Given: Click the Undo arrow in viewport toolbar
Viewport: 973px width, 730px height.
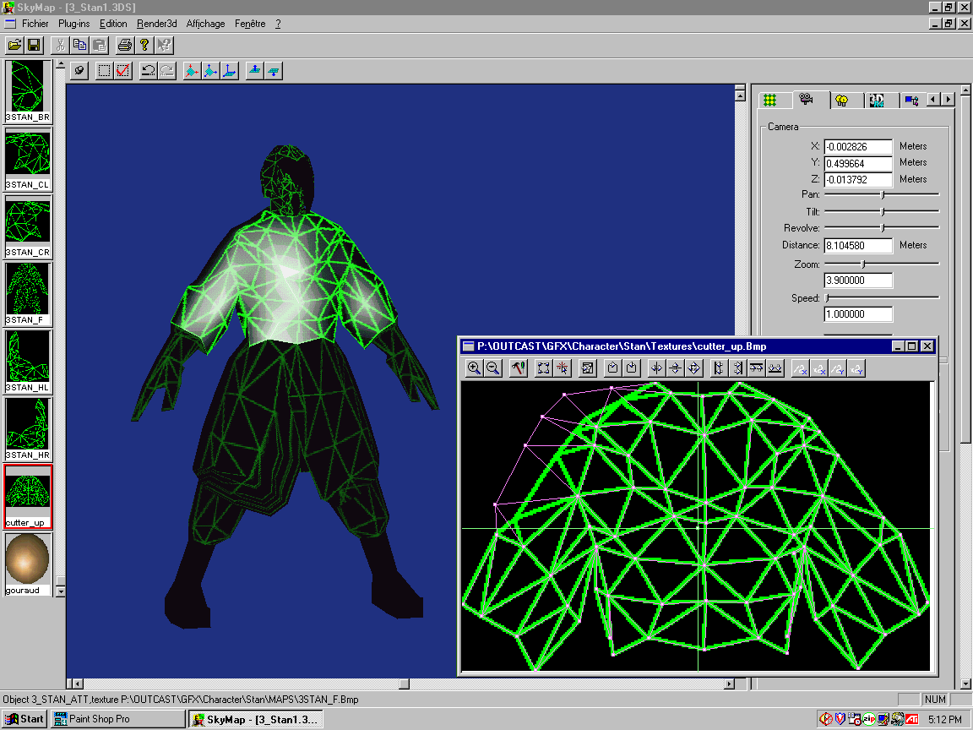Looking at the screenshot, I should coord(148,71).
